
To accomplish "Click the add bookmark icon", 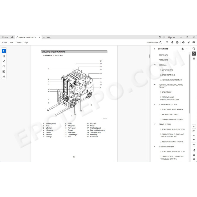I will pos(183,49).
